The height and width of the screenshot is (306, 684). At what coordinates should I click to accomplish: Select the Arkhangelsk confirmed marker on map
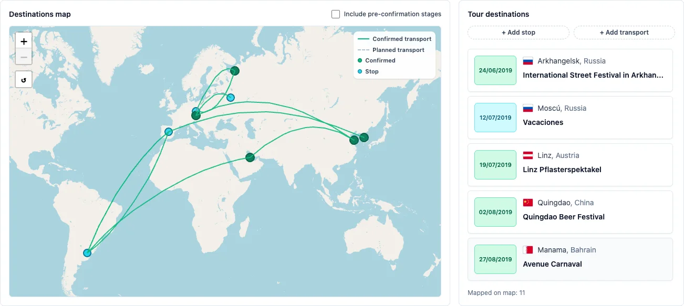tap(235, 71)
